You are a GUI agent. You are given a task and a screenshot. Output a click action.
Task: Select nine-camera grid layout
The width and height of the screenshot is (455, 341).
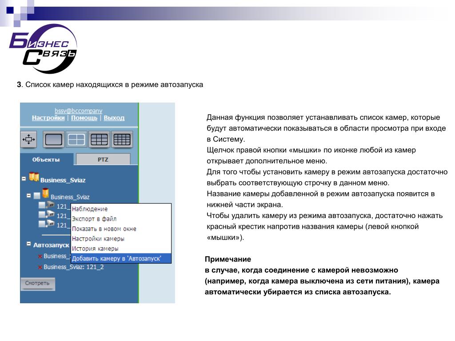(x=99, y=139)
